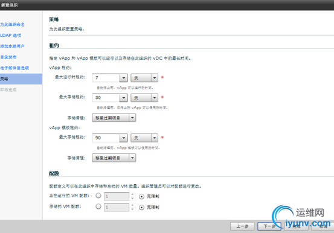Image resolution: width=334 pixels, height=233 pixels.
Task: Click the 下一步 next button
Action: click(x=269, y=226)
